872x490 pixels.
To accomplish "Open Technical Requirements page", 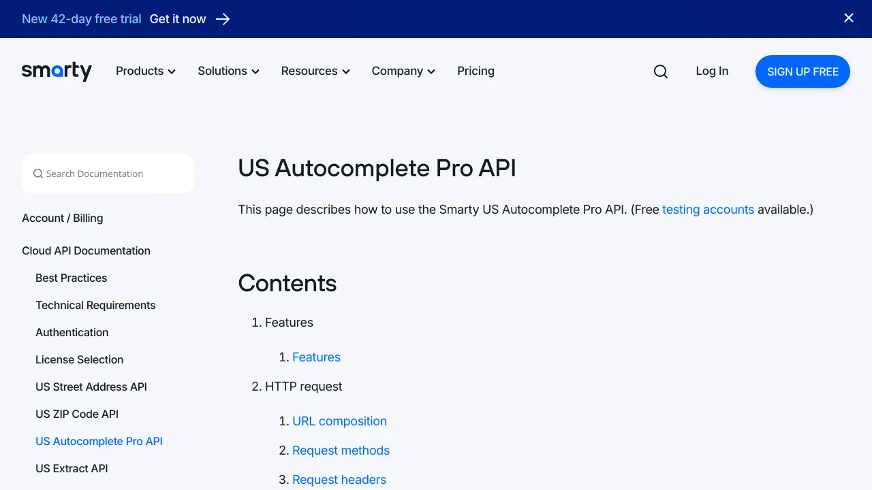I will coord(95,305).
